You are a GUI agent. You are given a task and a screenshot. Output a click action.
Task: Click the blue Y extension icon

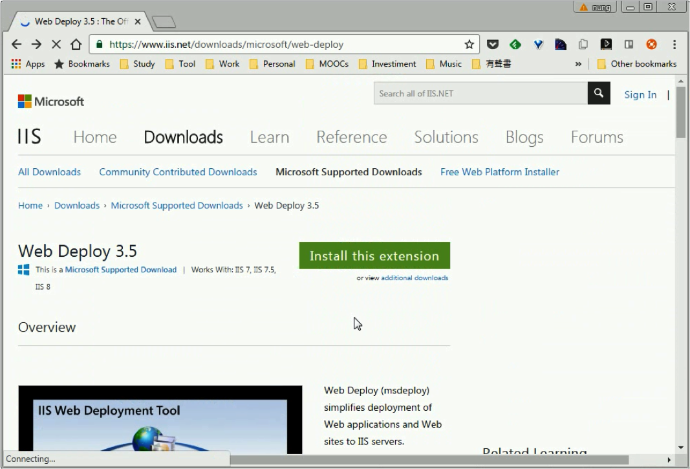(538, 45)
